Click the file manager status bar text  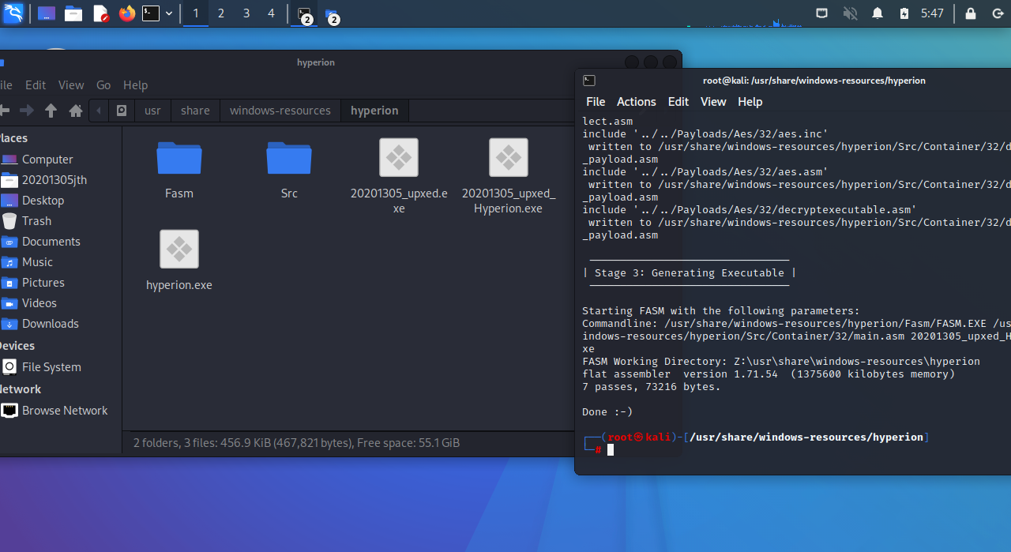[x=296, y=443]
